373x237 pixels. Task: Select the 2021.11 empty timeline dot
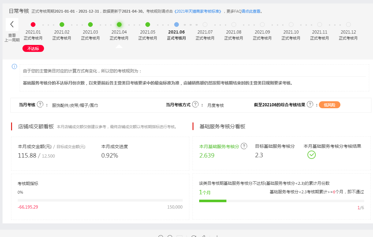(320, 24)
